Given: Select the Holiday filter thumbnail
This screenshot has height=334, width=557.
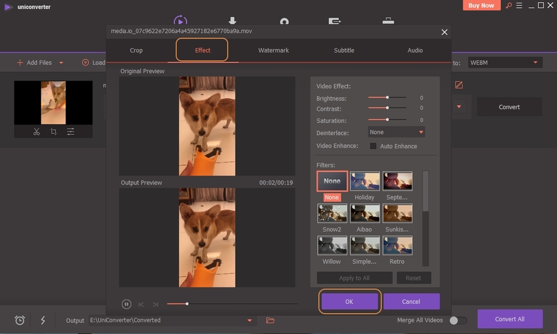Looking at the screenshot, I should (x=364, y=181).
